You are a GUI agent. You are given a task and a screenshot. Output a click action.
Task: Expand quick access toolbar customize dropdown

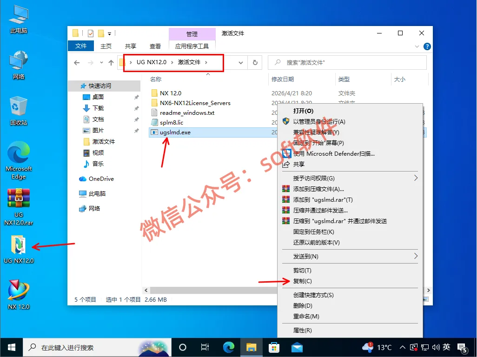pyautogui.click(x=110, y=34)
